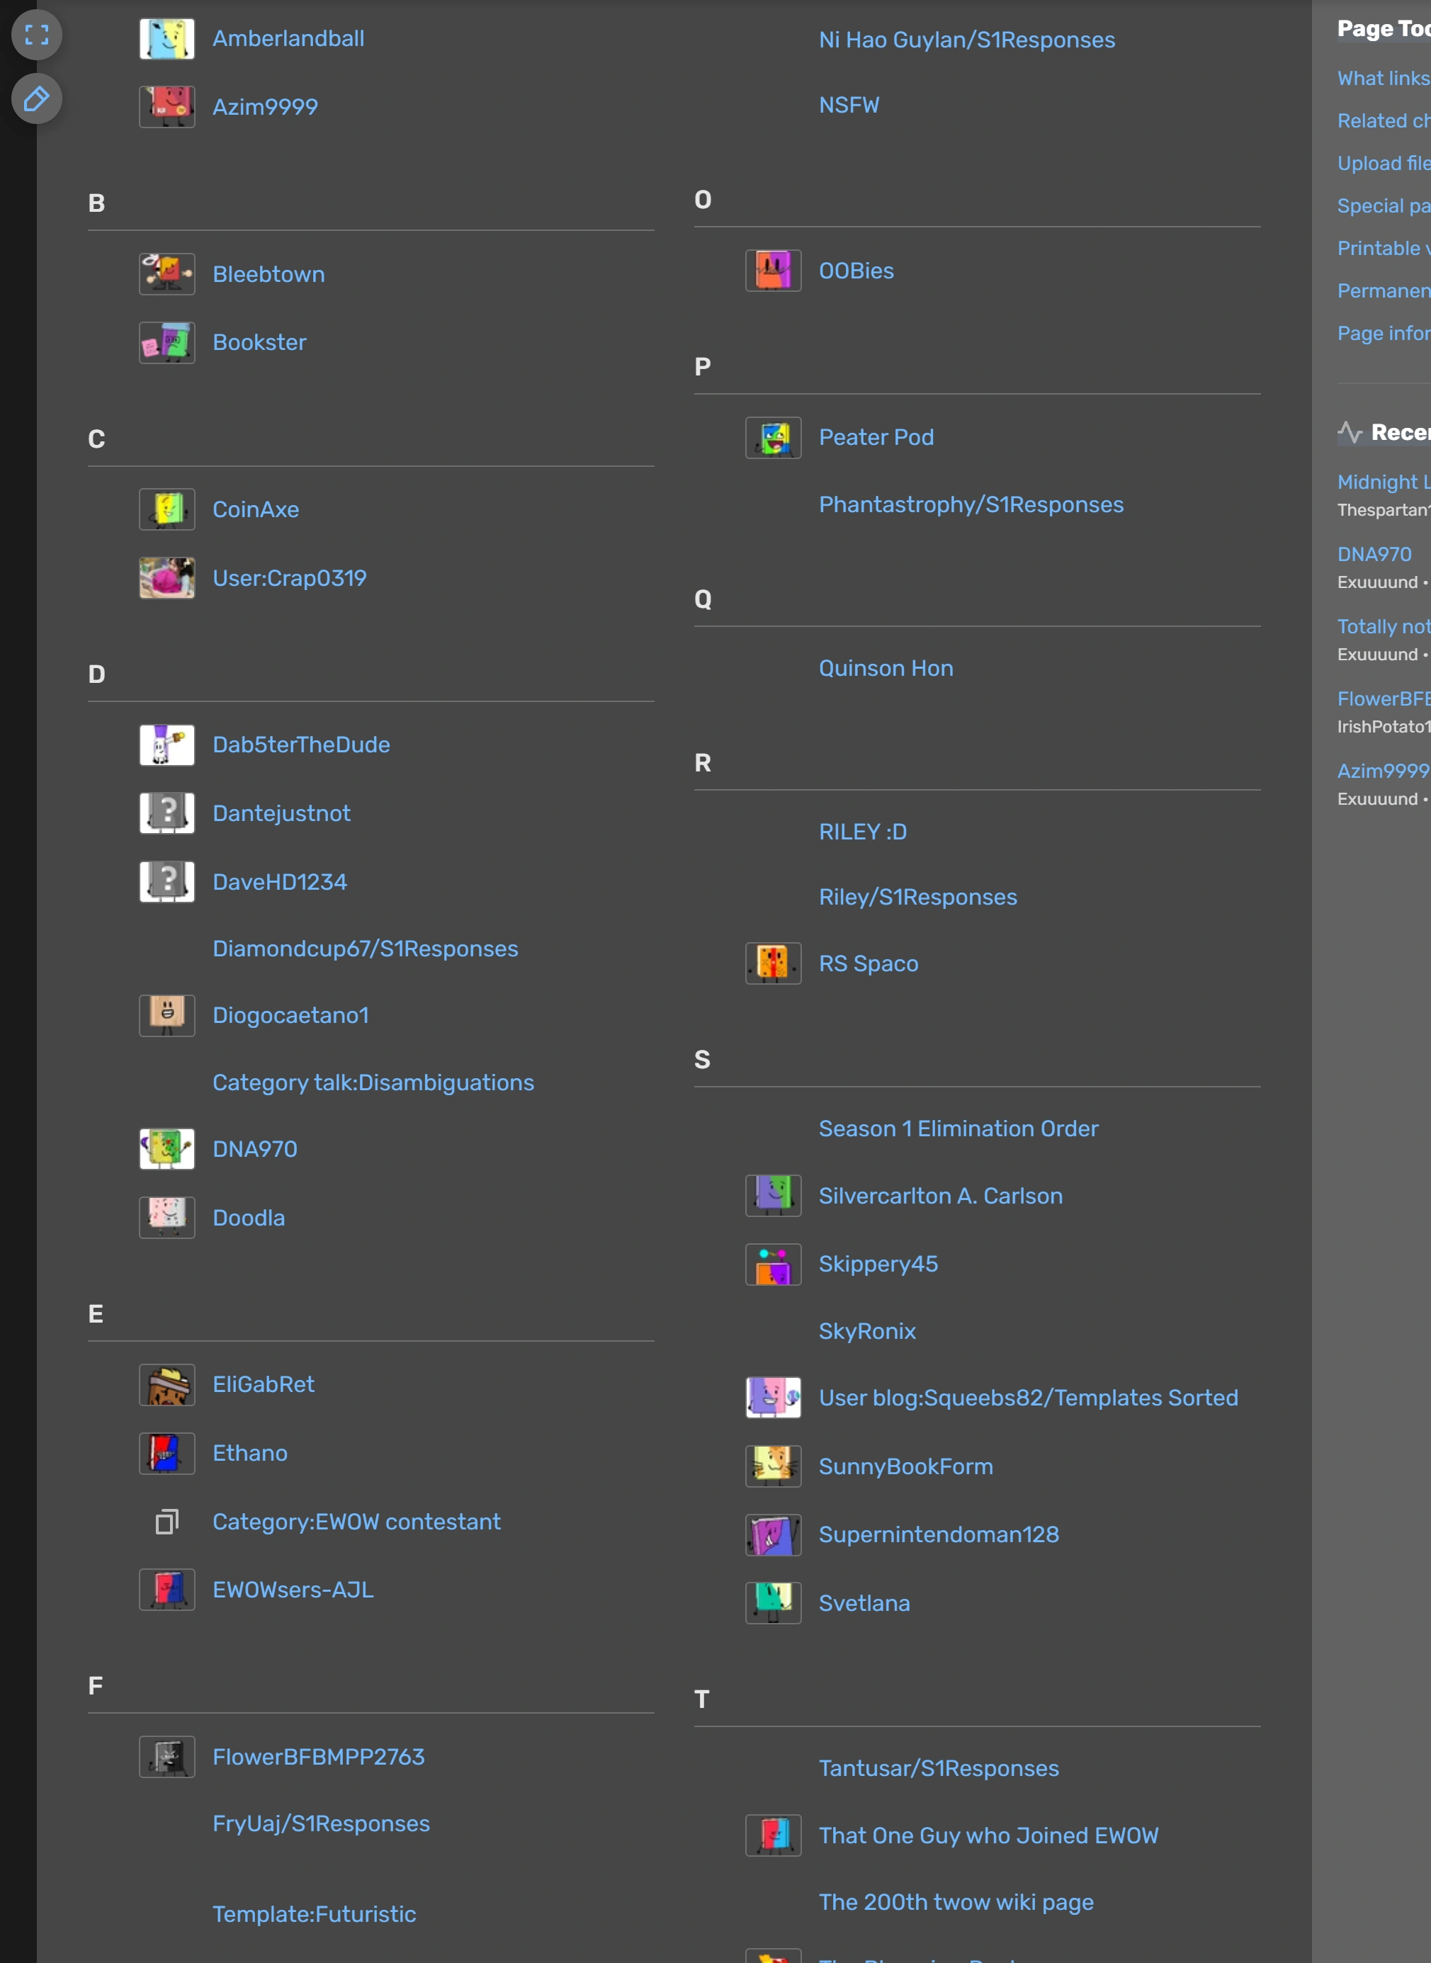Image resolution: width=1431 pixels, height=1963 pixels.
Task: Open DNA970 in the recent activity list
Action: tap(1374, 553)
